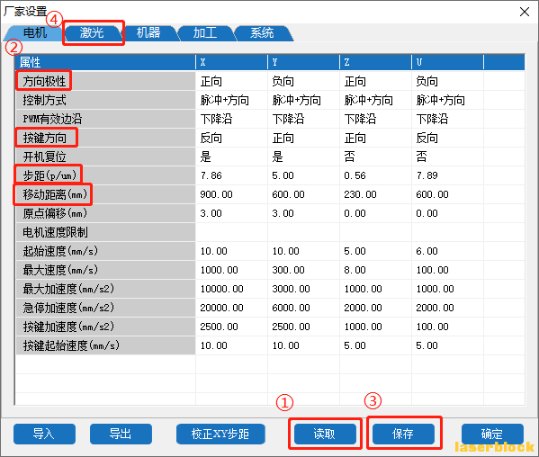Select the PWM有效边沿 row label
The image size is (539, 457).
[x=106, y=119]
